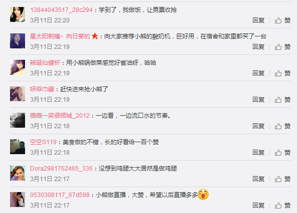Open avatar of 妍菲巾藏
Viewport: 297px width, 213px height.
pos(18,94)
